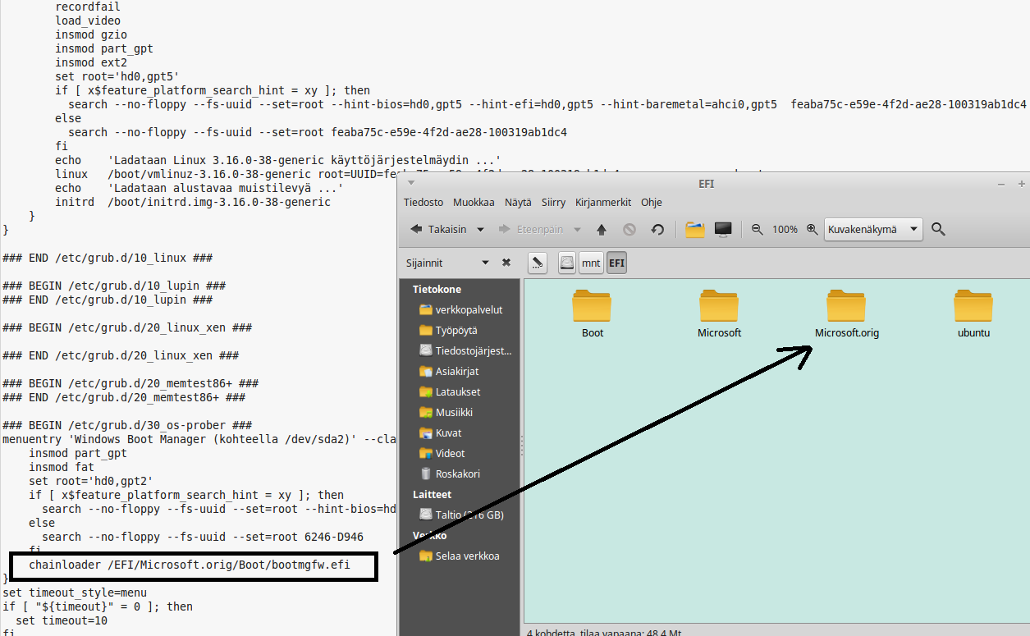Image resolution: width=1030 pixels, height=636 pixels.
Task: Open the Taltio 216 GB volume
Action: tap(460, 515)
